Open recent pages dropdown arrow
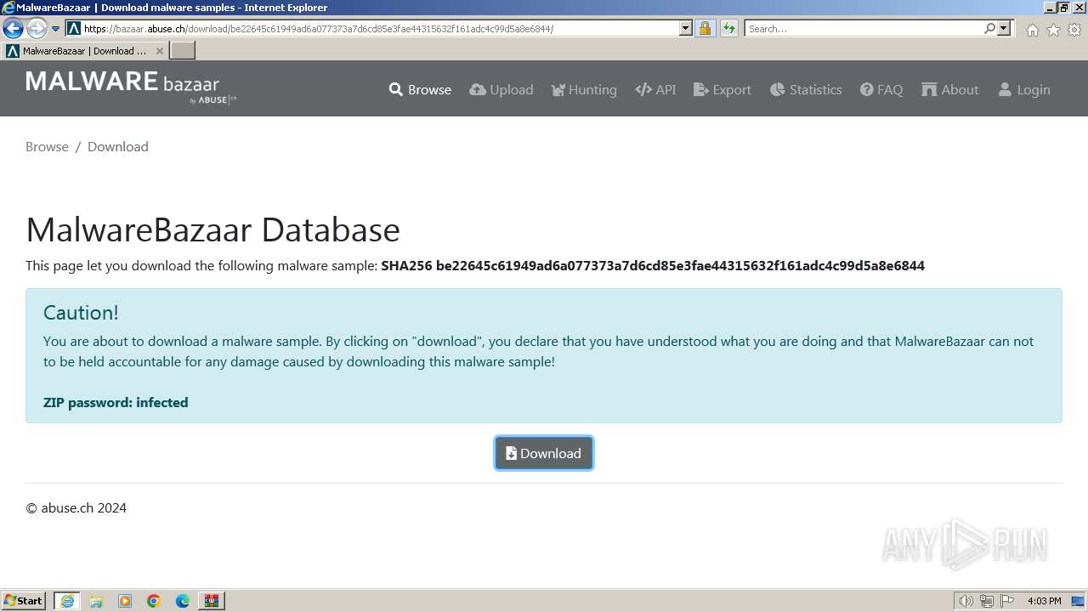 [56, 29]
